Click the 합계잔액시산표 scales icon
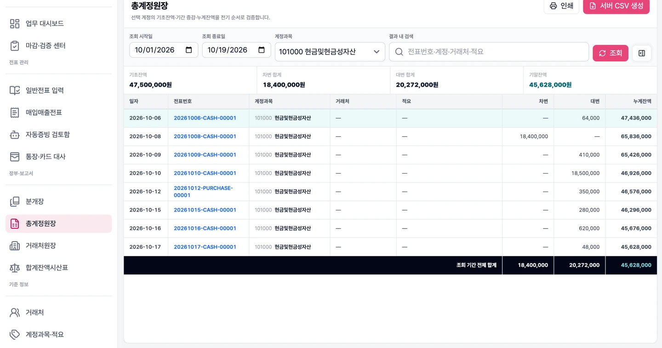This screenshot has width=662, height=348. (15, 268)
